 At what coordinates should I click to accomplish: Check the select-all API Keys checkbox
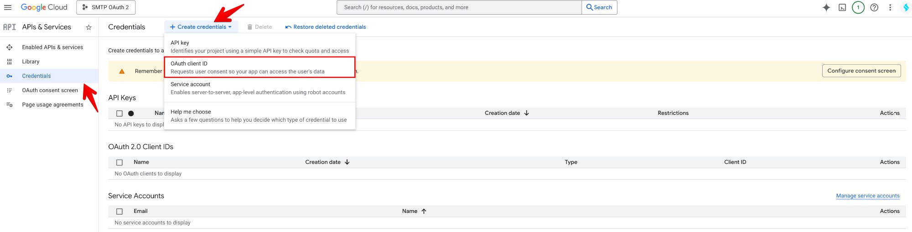click(x=119, y=113)
